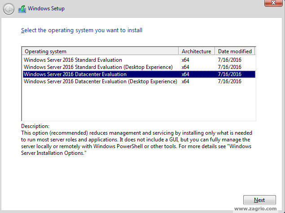Sort by Operating system column header
This screenshot has width=285, height=213.
100,51
